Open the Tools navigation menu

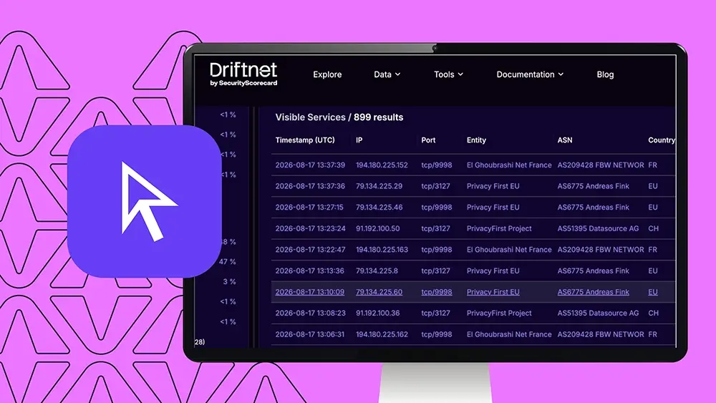click(448, 74)
